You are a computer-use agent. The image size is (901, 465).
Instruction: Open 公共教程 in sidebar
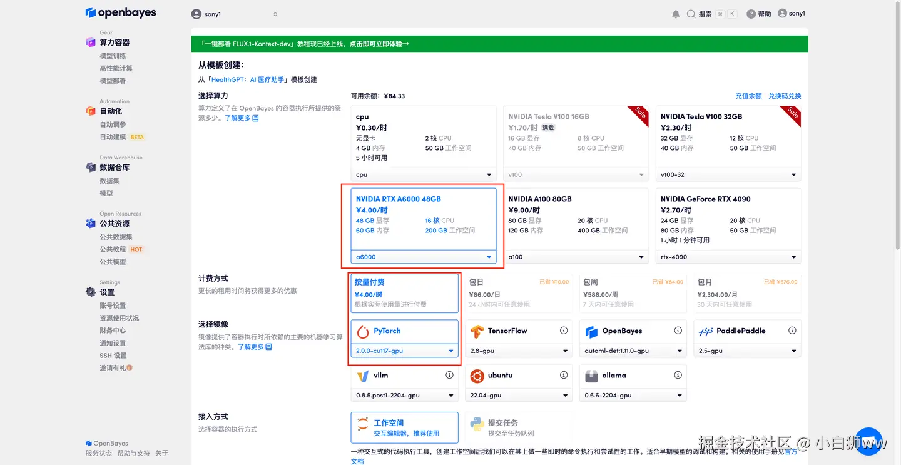tap(113, 249)
